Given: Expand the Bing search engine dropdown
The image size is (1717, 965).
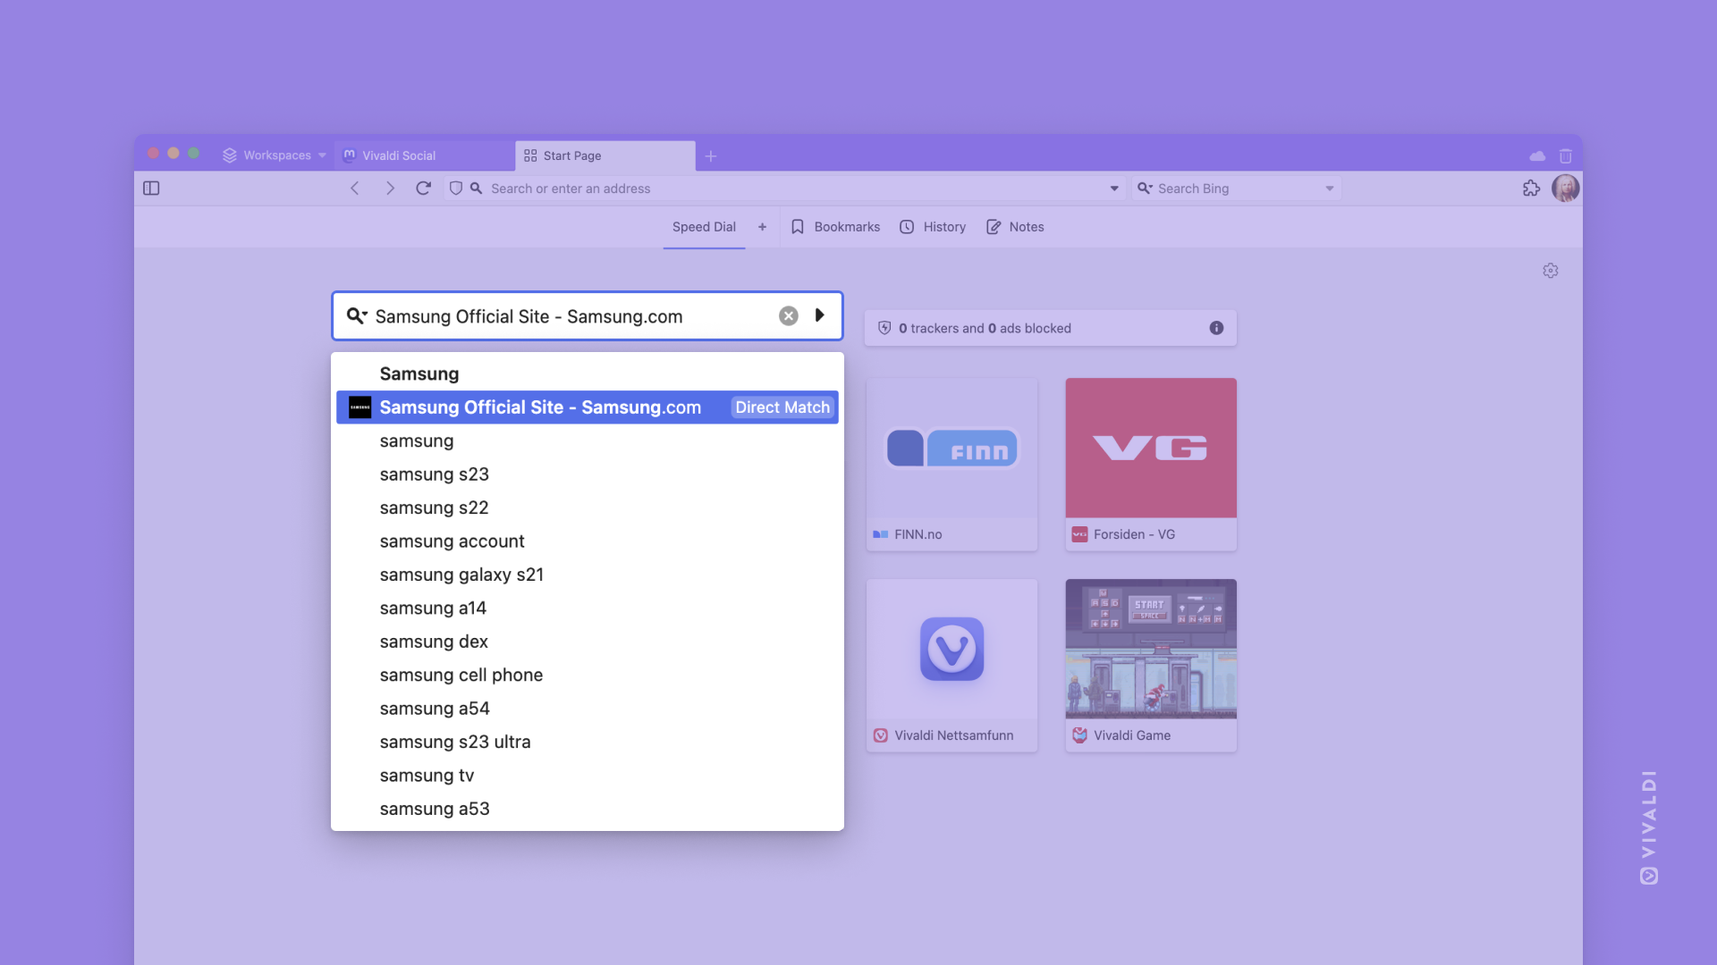Looking at the screenshot, I should tap(1327, 188).
